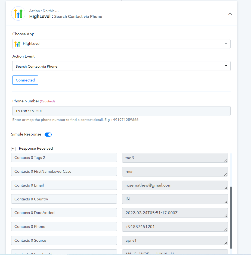
Task: Select the 2022-02-24T05:51:17.000Z value field
Action: 175,213
